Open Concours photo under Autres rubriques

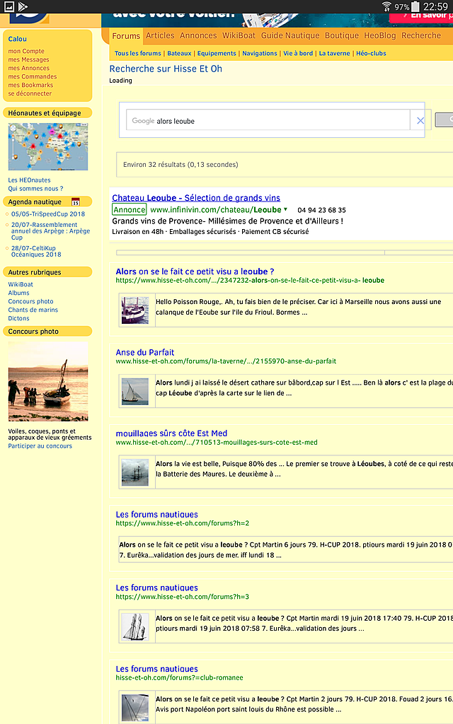tap(30, 301)
